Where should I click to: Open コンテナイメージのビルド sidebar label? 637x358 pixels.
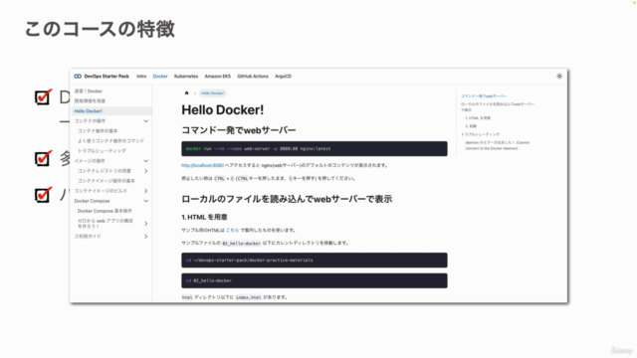tap(101, 191)
